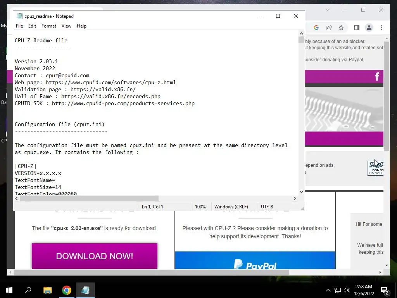This screenshot has height=298, width=397.
Task: Open the clock showing 2:58 AM
Action: coord(364,290)
